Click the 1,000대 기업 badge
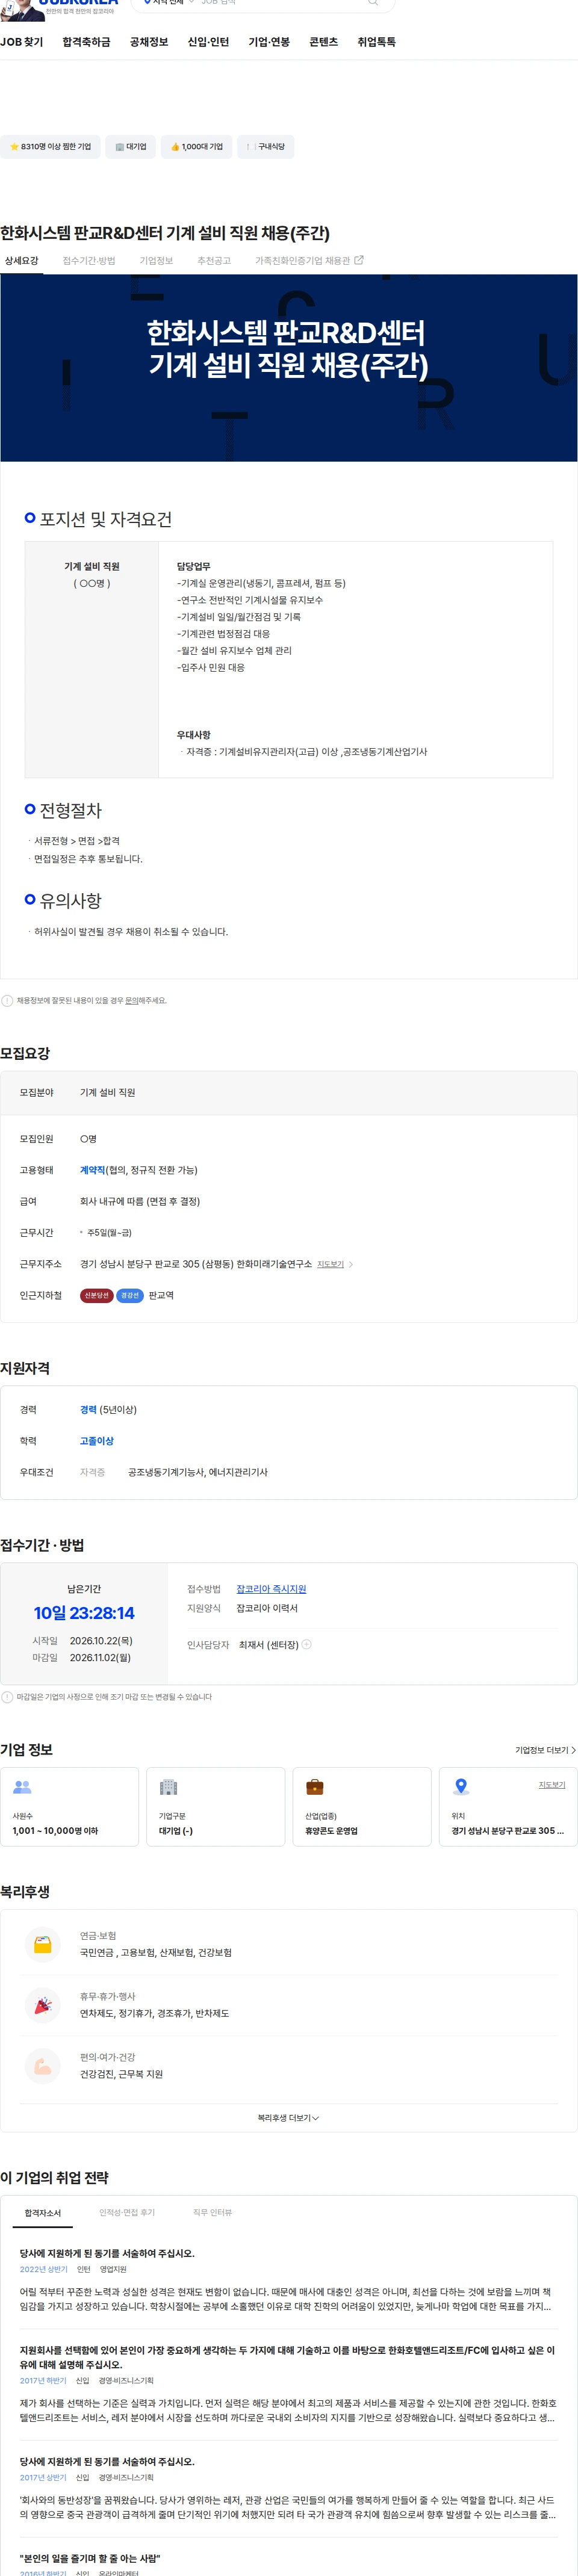578x2576 pixels. pos(197,147)
